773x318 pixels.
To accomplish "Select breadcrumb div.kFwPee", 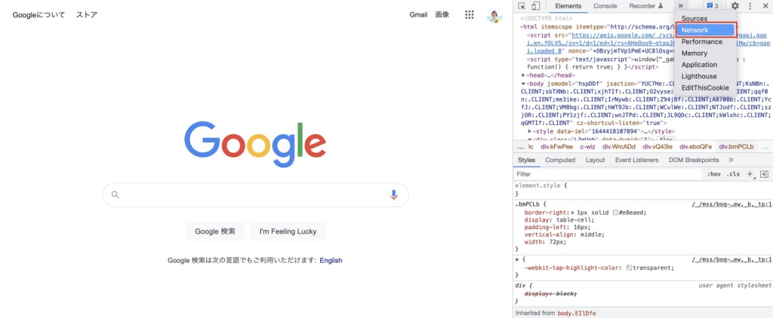I will [556, 147].
